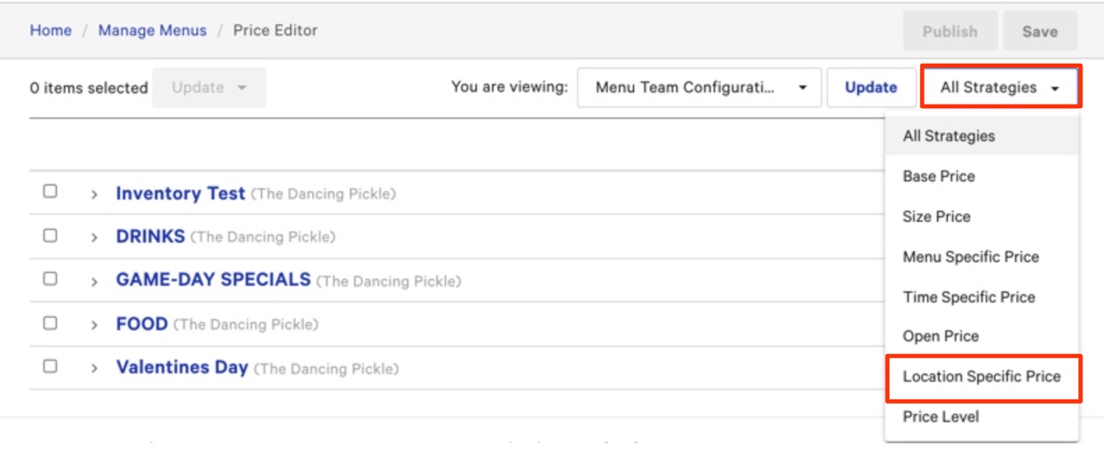Expand the FOOD menu chevron
1104x455 pixels.
pos(94,326)
